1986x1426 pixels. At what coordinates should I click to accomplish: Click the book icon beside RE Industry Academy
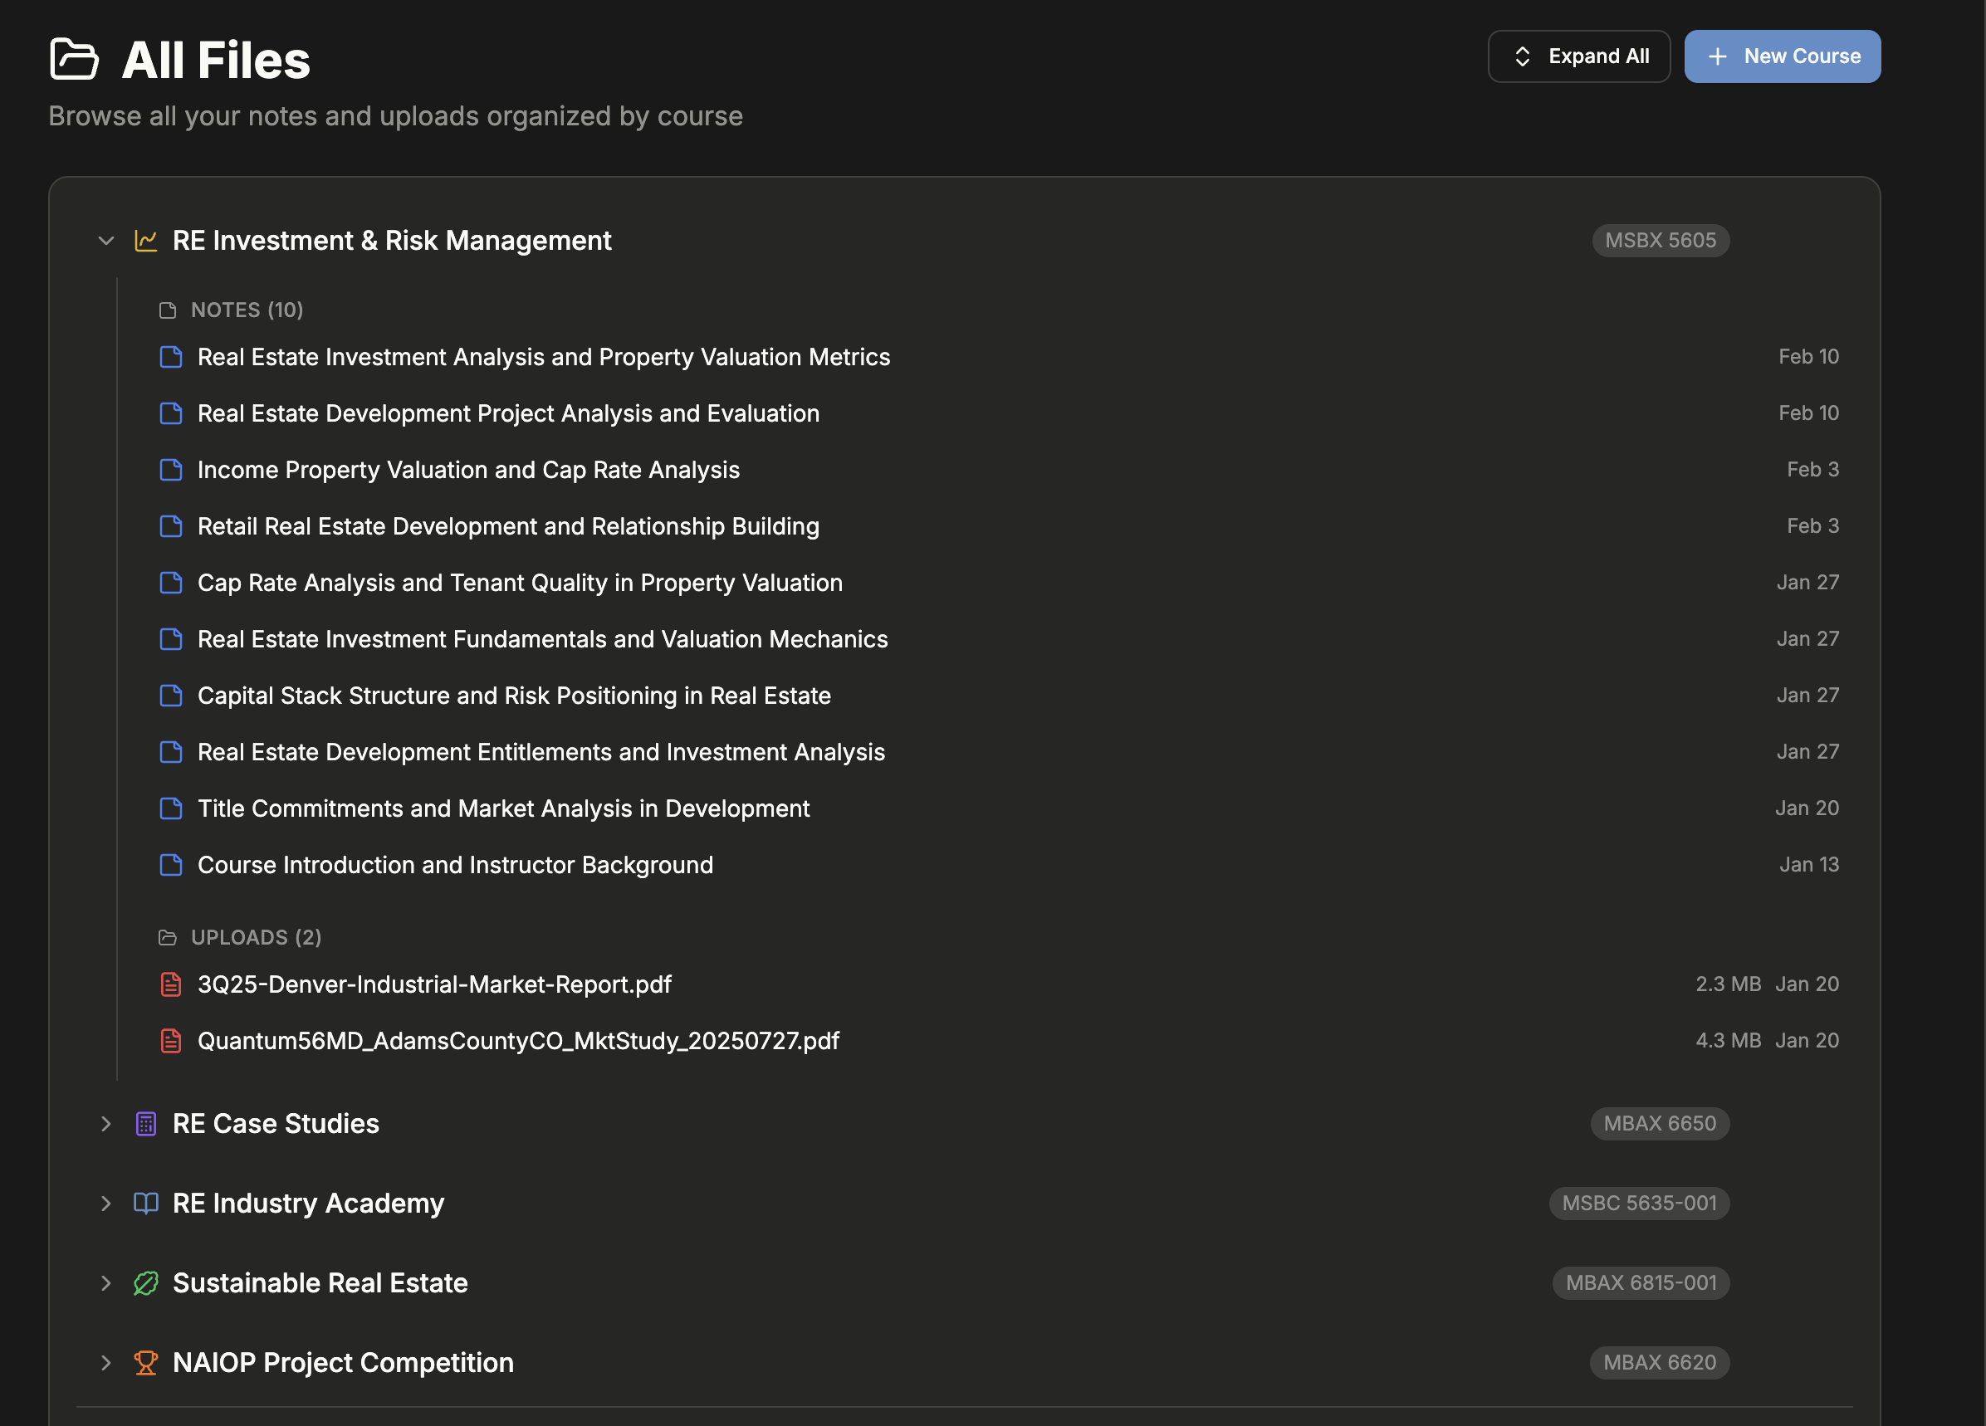[x=145, y=1203]
